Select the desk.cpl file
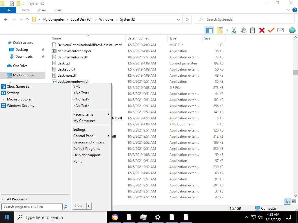 click(64, 63)
